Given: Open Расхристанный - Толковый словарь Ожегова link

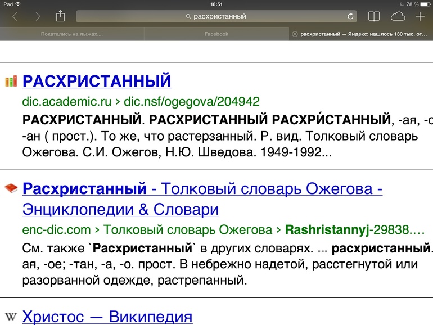Looking at the screenshot, I should tap(202, 199).
